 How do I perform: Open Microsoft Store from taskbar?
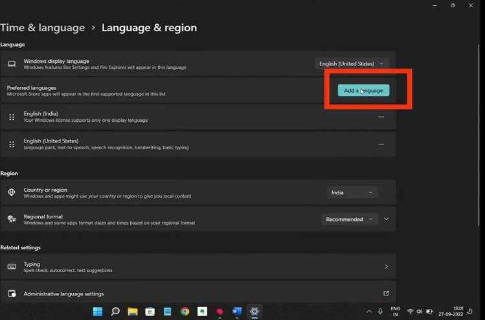point(150,312)
